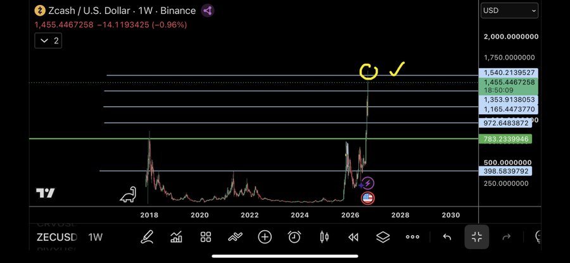This screenshot has height=263, width=570.
Task: Change chart type via the candlestick icon
Action: click(324, 237)
